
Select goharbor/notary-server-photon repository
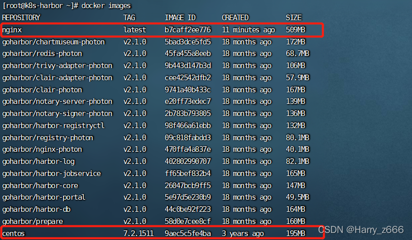(x=57, y=102)
